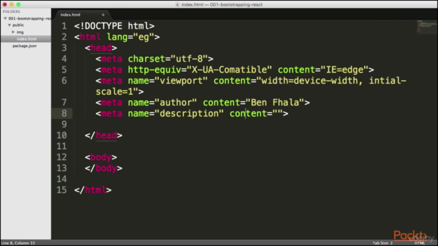
Task: Collapse the public folder
Action: (x=9, y=25)
